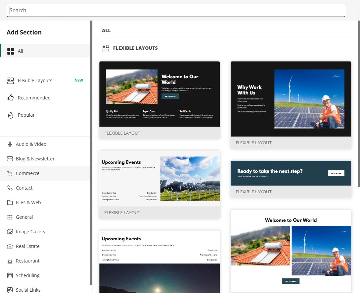Click the Image Gallery pictures icon
This screenshot has width=360, height=293.
10,232
